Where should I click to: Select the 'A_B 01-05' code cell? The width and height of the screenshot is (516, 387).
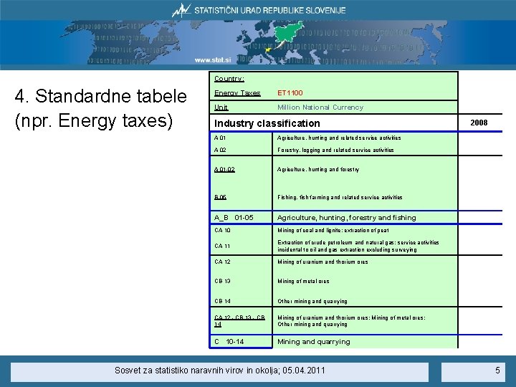[x=234, y=218]
